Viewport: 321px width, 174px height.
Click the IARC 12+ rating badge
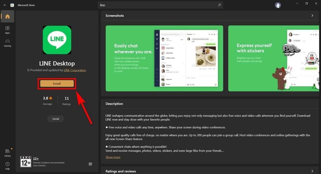(x=26, y=162)
